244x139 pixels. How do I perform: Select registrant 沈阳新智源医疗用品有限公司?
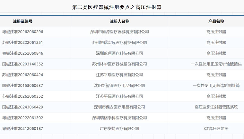[x=119, y=85]
